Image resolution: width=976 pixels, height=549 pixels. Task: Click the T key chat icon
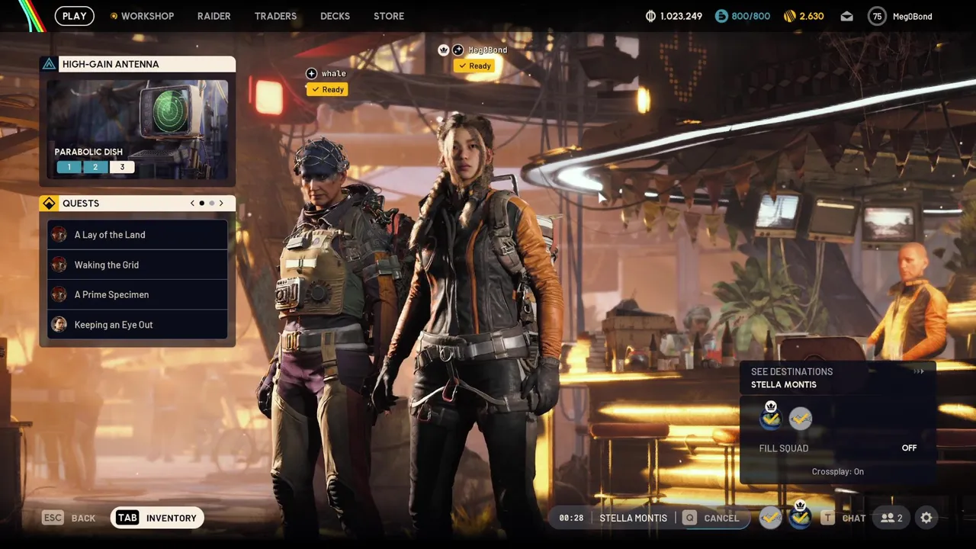827,518
